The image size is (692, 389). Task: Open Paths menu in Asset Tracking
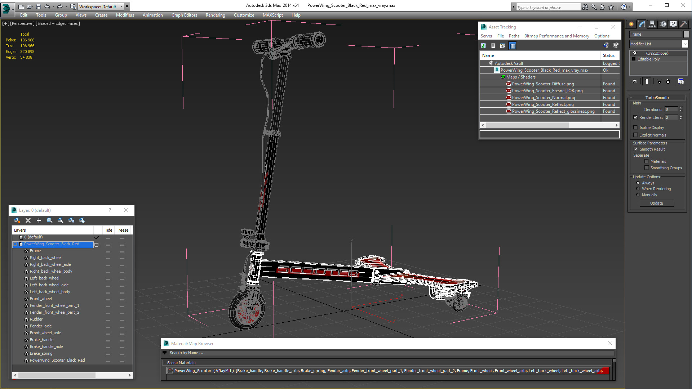pos(514,36)
